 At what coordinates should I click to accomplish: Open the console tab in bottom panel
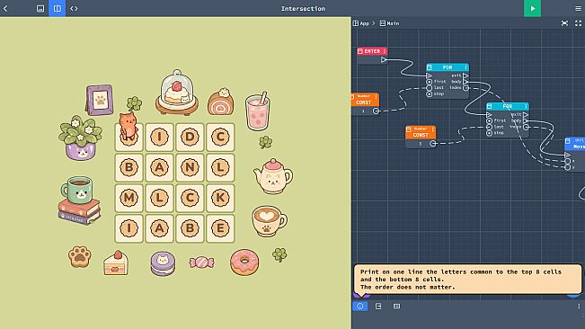point(396,307)
